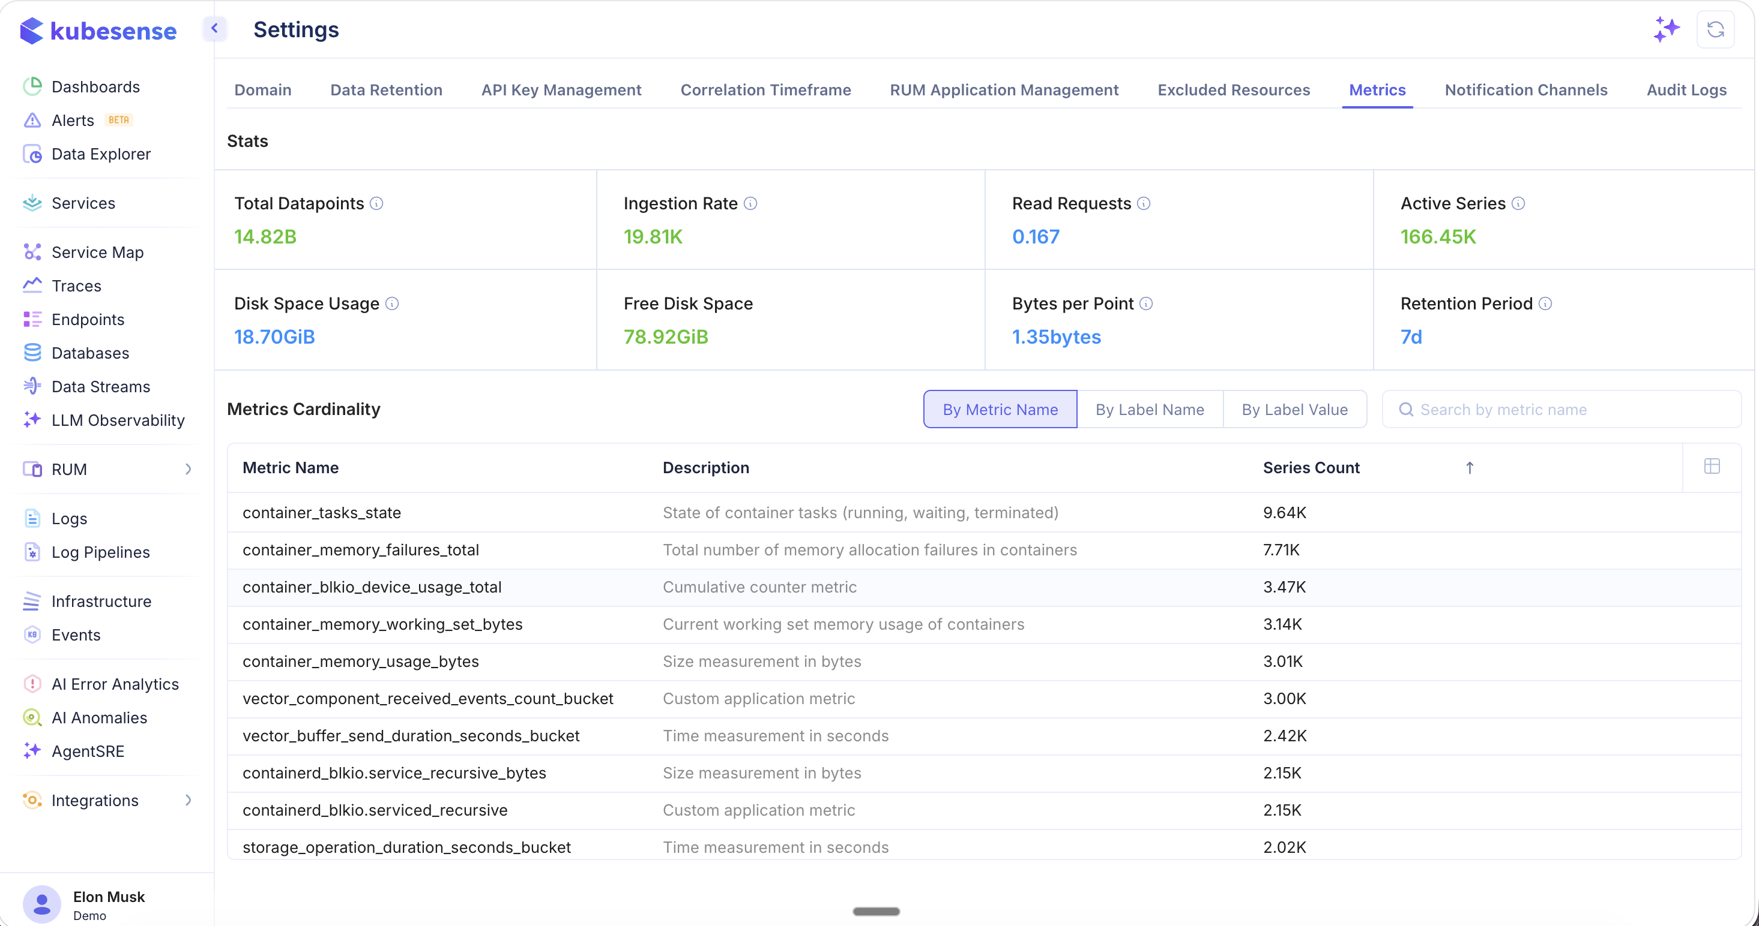Select the Metrics tab
This screenshot has width=1759, height=926.
coord(1377,89)
